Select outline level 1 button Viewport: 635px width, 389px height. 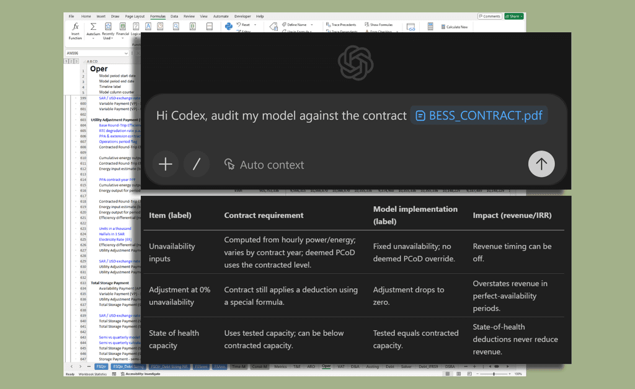point(66,61)
